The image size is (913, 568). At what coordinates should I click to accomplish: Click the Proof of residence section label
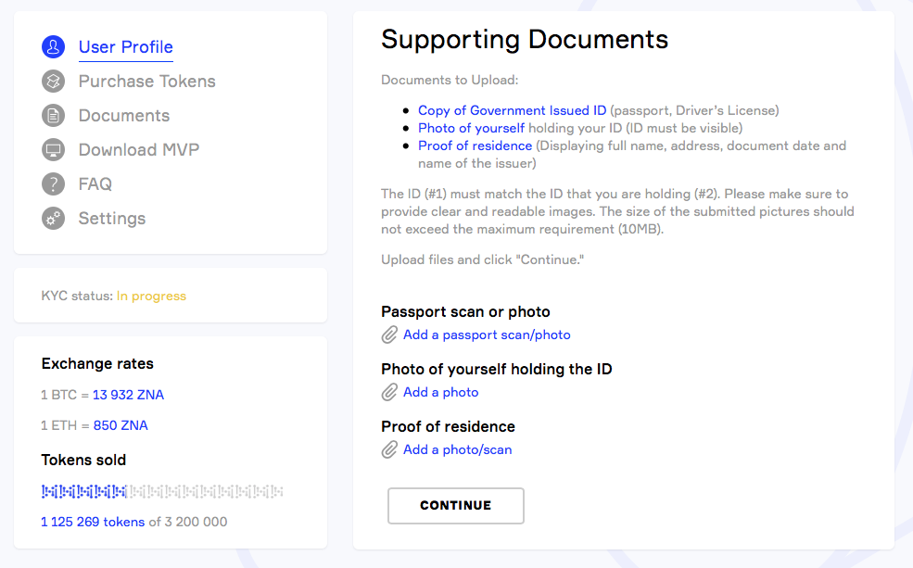(x=448, y=426)
